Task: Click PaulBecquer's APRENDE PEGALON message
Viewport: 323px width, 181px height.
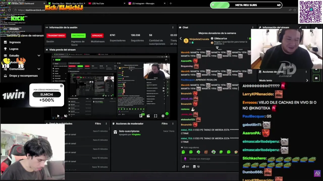Action: click(x=206, y=80)
